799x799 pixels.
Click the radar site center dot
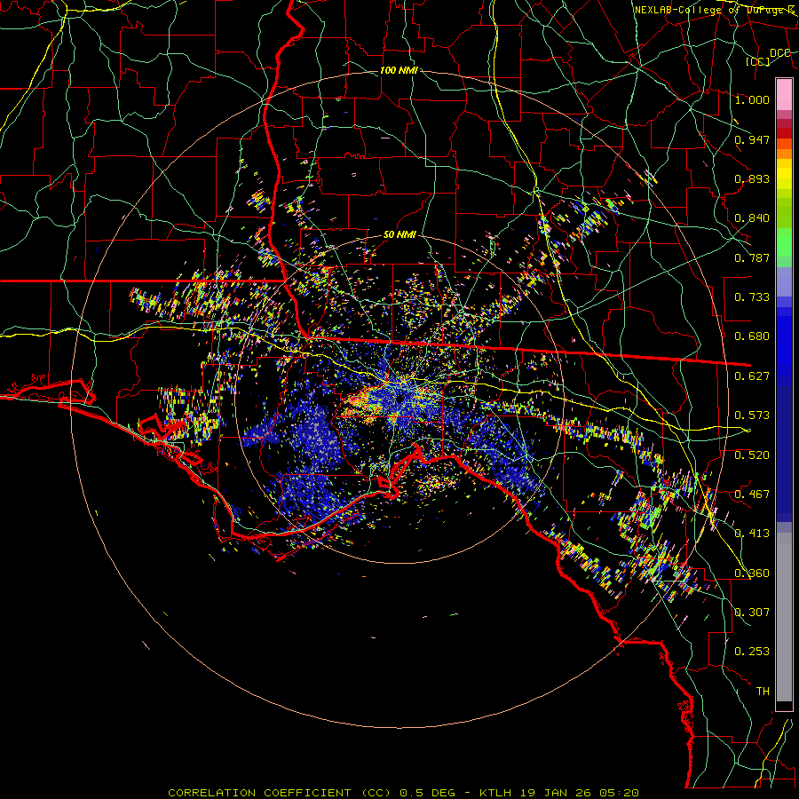399,399
